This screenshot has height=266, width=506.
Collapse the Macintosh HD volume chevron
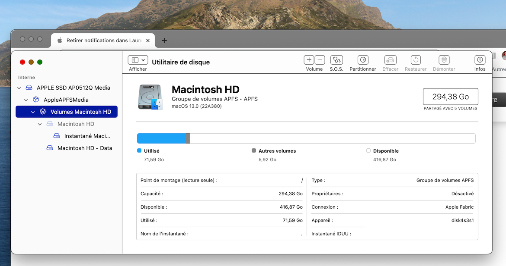tap(40, 124)
